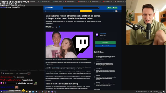Open the Windows Start button
This screenshot has width=166, height=93.
(2, 92)
